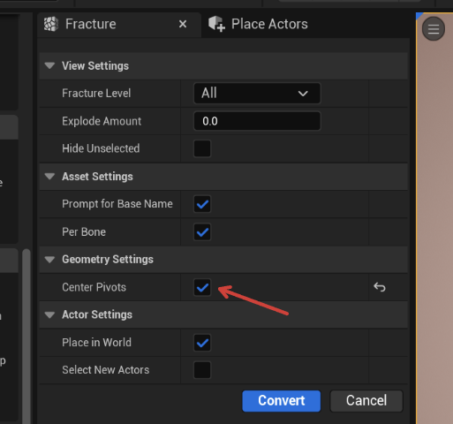
Task: Toggle the Hide Unselected checkbox
Action: click(x=202, y=148)
